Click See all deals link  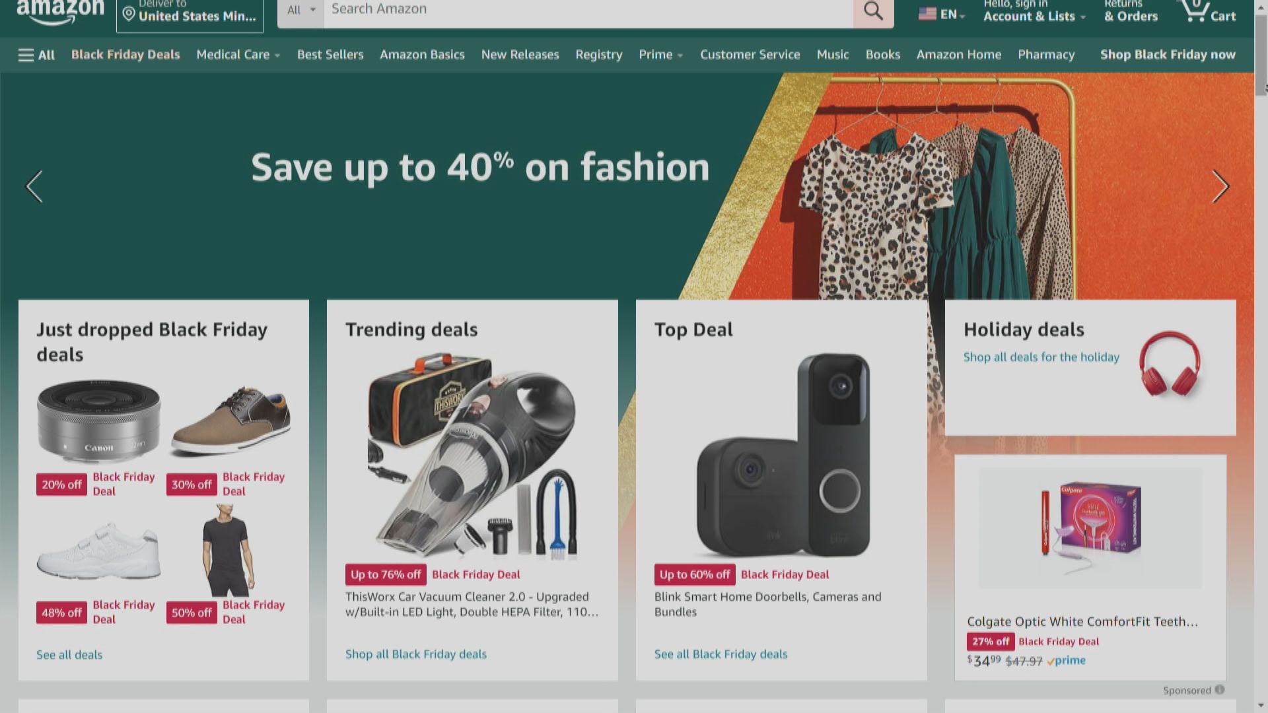click(x=69, y=655)
